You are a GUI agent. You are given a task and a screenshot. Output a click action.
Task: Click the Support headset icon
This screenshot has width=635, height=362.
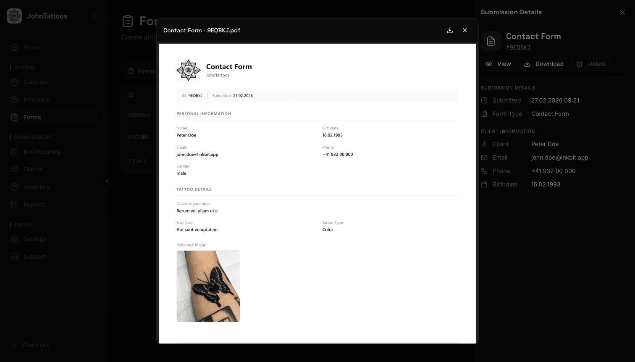click(14, 257)
